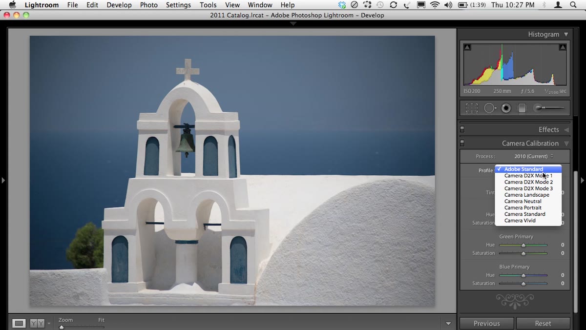Click the Wi-Fi status icon

pyautogui.click(x=435, y=5)
